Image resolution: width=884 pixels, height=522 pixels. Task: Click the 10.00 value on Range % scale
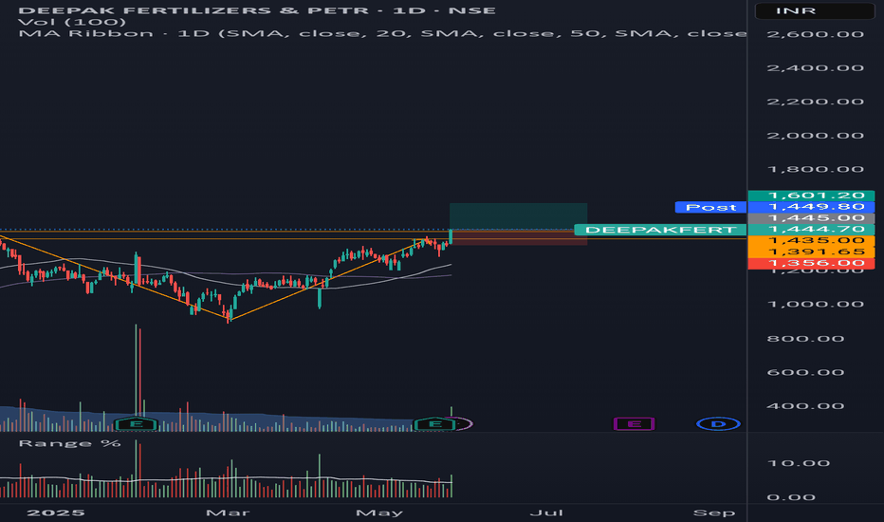[799, 463]
